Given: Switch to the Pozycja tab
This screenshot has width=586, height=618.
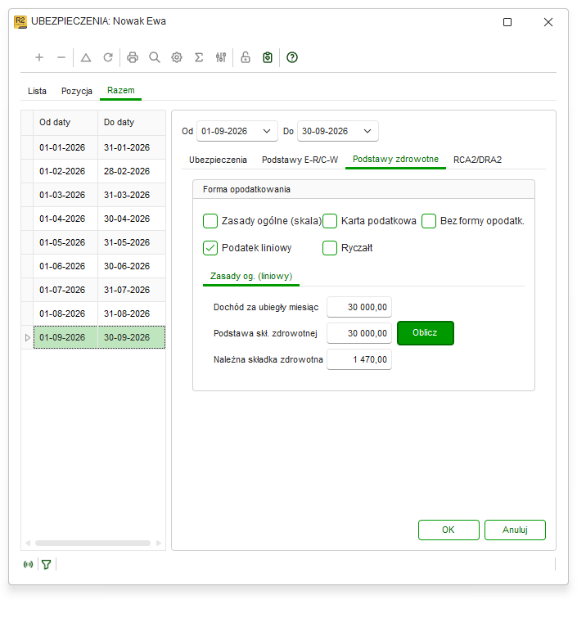Looking at the screenshot, I should 77,91.
